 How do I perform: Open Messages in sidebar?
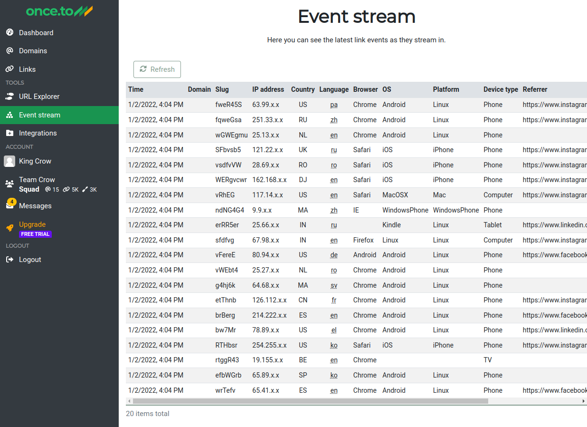59,206
